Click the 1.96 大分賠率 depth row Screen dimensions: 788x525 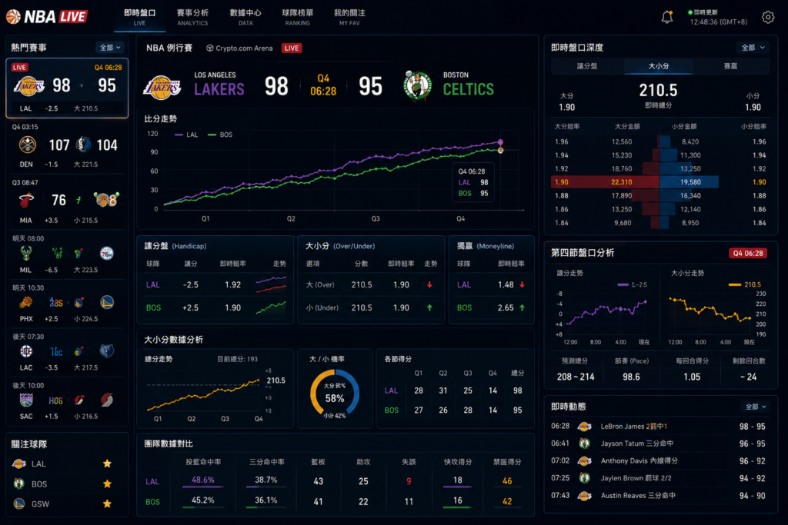click(659, 141)
